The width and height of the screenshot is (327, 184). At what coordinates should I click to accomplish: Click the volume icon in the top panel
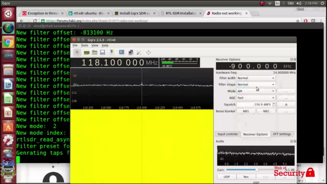[x=298, y=4]
